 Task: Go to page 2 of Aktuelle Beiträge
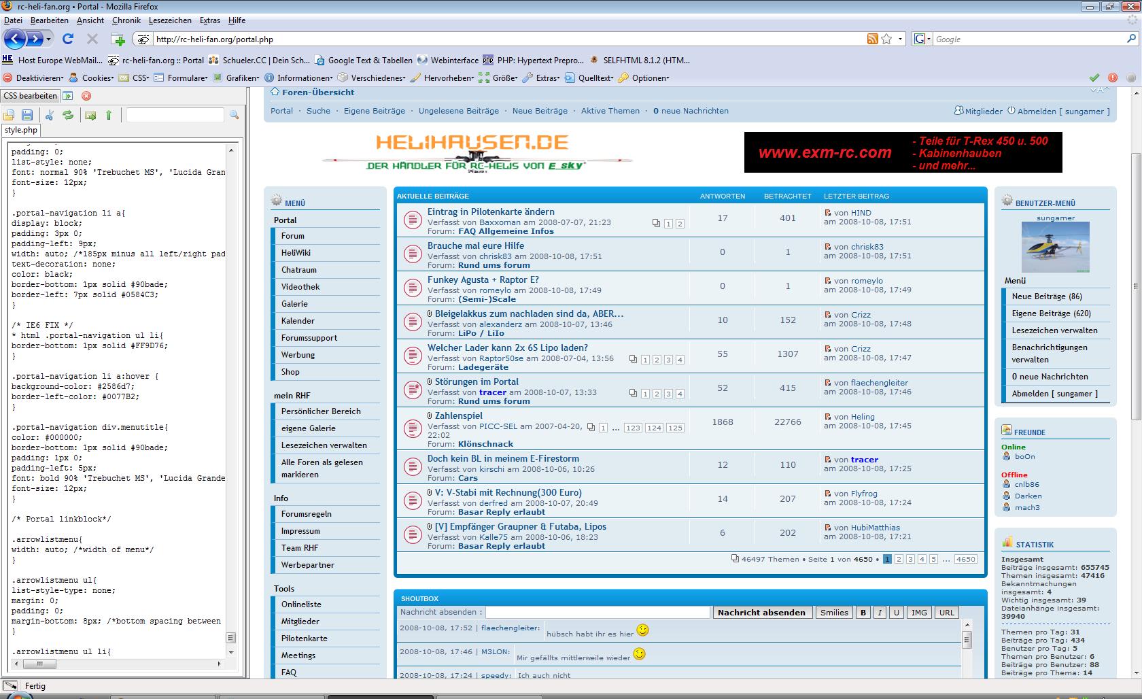899,559
